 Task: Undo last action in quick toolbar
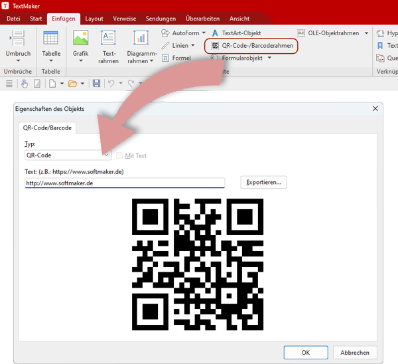tap(111, 84)
